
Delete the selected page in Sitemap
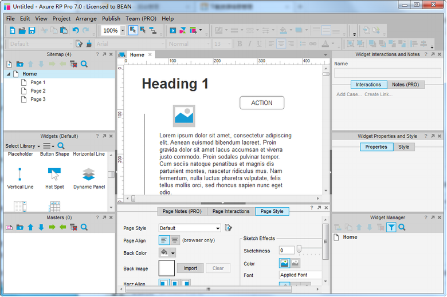[x=73, y=64]
